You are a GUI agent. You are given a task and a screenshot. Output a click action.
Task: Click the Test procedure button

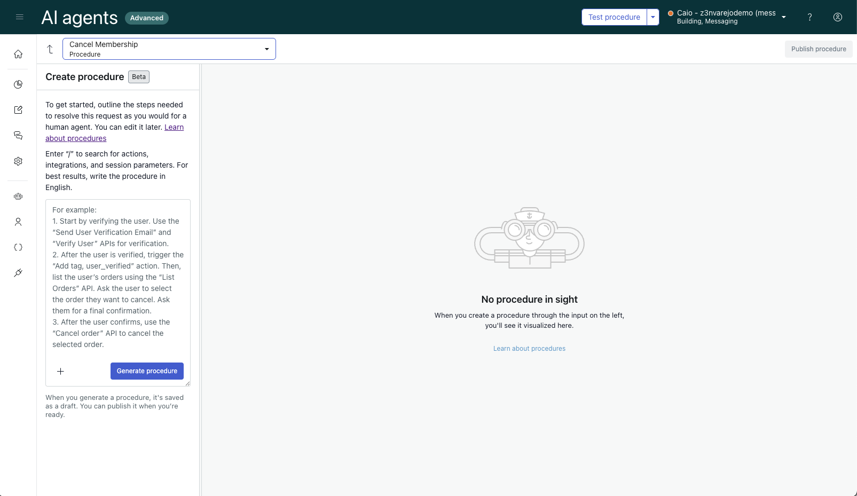pyautogui.click(x=614, y=17)
